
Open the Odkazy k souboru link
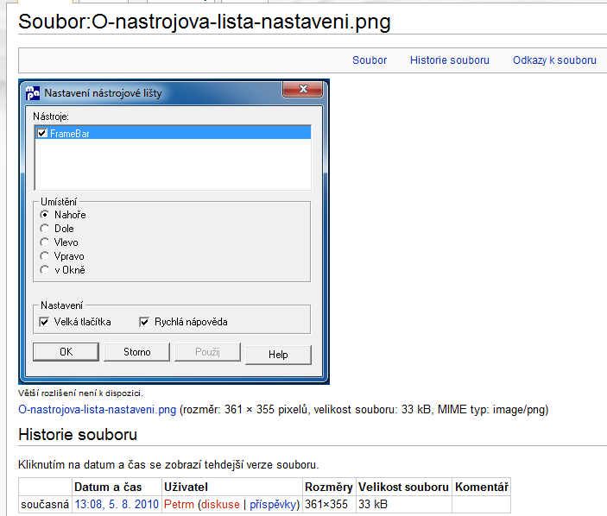554,60
